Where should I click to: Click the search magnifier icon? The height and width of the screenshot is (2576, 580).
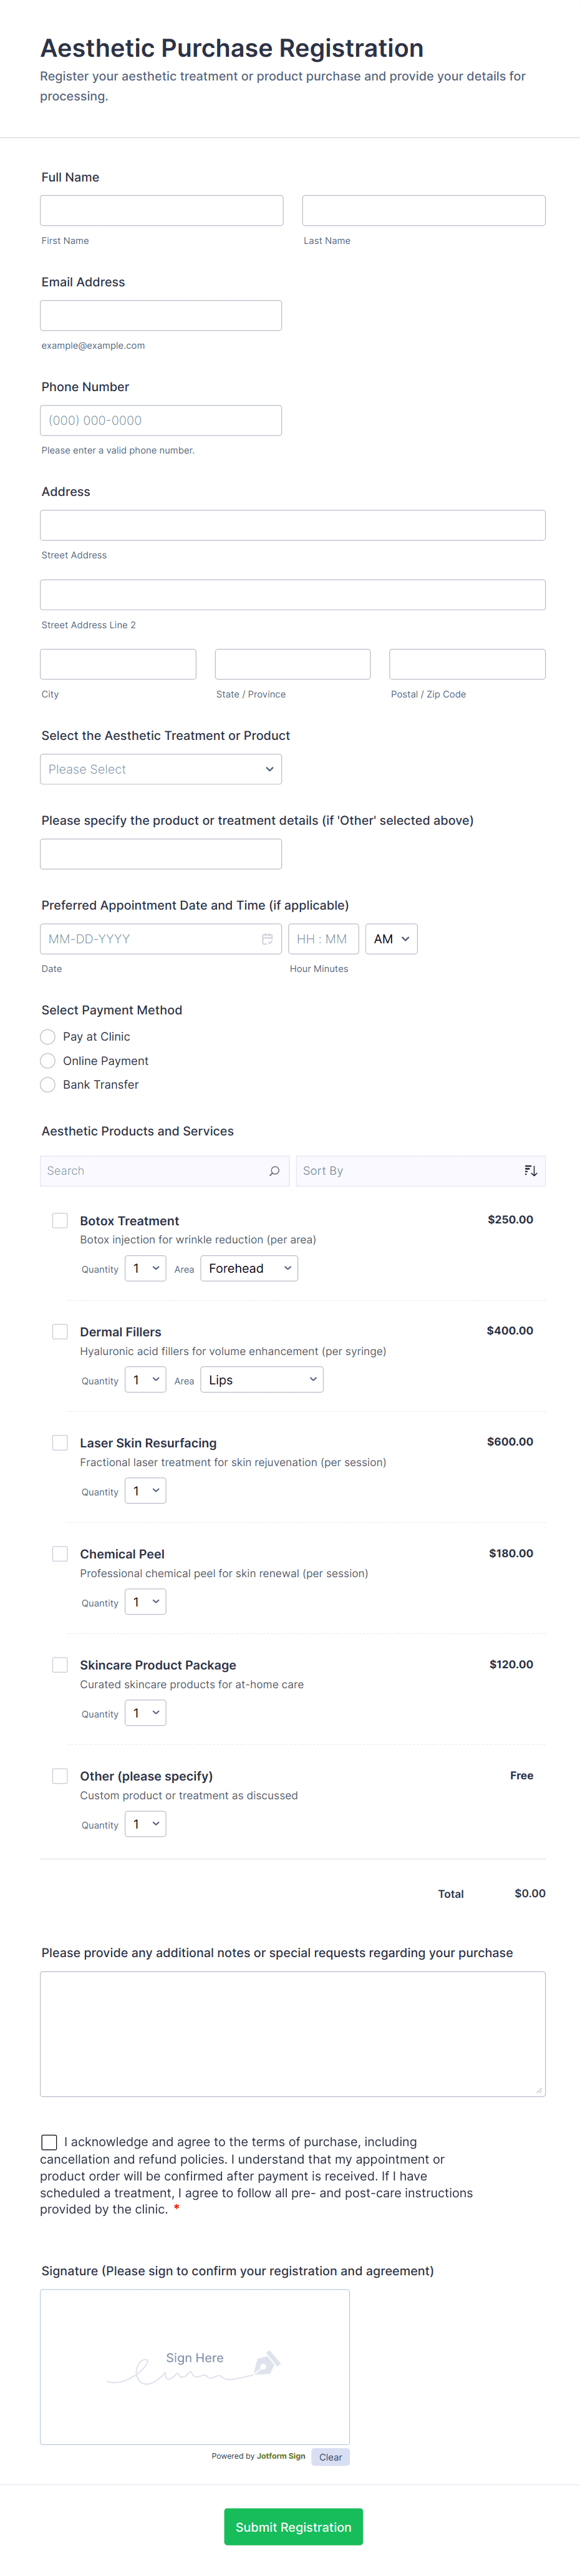274,1171
